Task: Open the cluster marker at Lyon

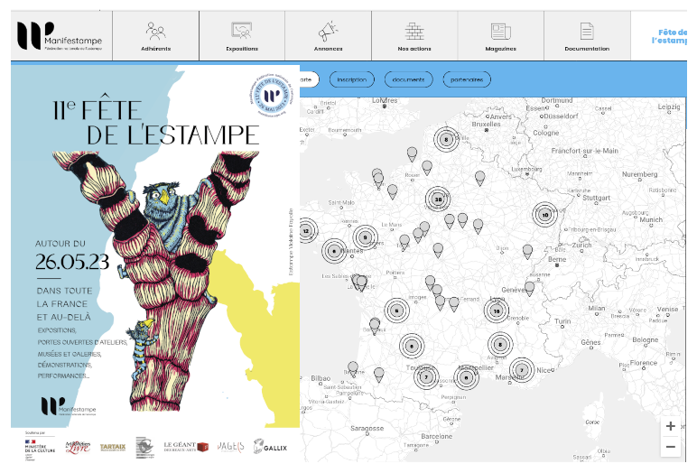Action: pos(497,311)
